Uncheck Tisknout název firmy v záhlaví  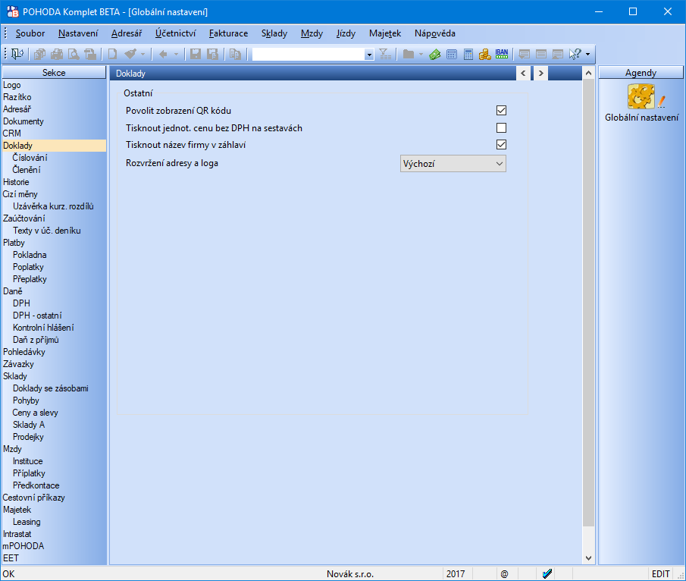point(501,144)
